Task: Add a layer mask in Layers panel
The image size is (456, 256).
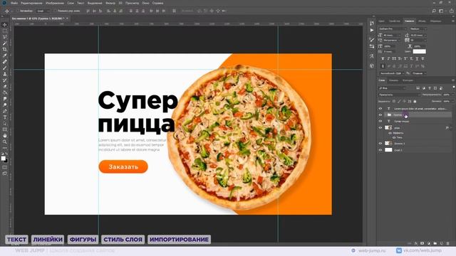Action: pyautogui.click(x=422, y=243)
